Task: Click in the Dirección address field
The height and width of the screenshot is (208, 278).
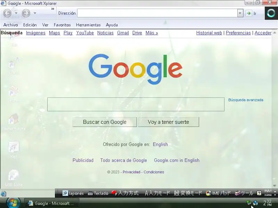Action: [157, 13]
